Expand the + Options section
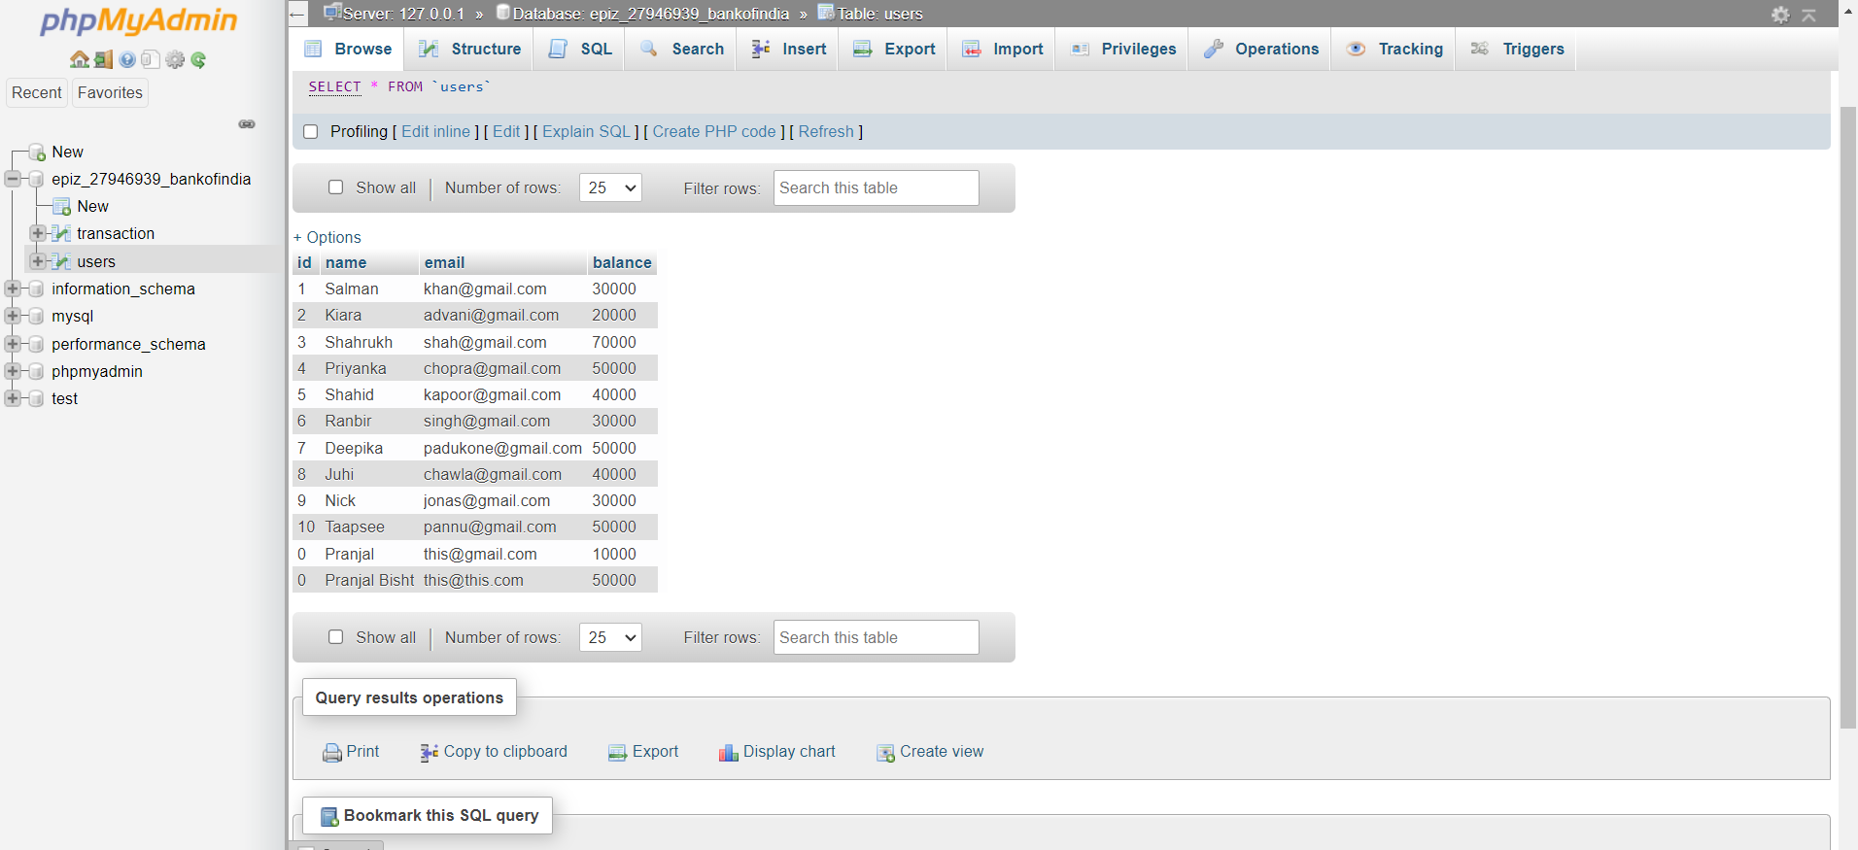The image size is (1858, 850). pos(327,237)
